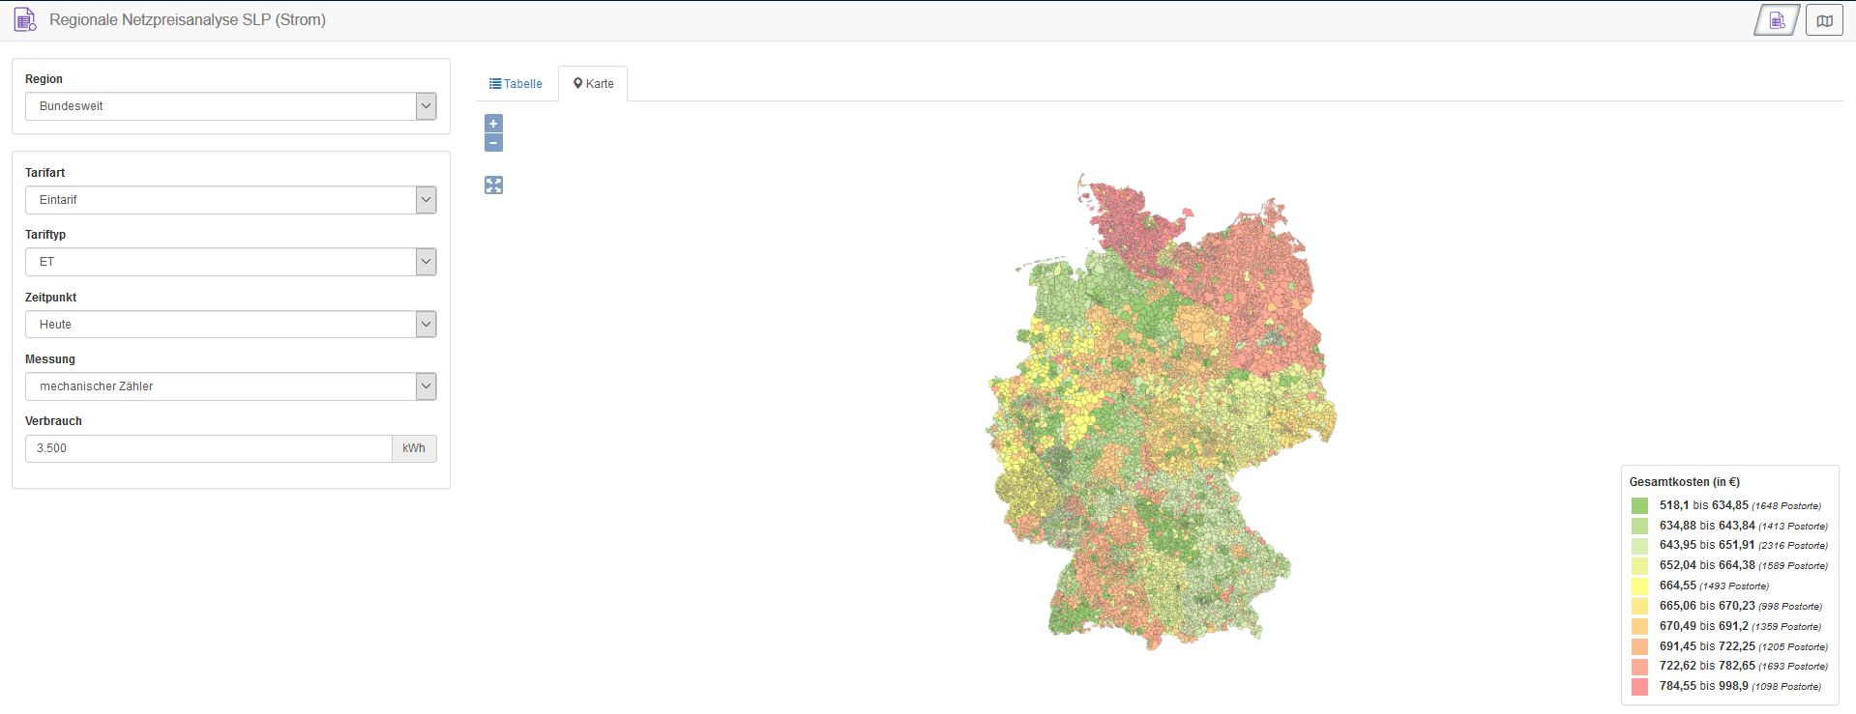Click the kWh unit addon
The width and height of the screenshot is (1856, 714).
[x=414, y=448]
